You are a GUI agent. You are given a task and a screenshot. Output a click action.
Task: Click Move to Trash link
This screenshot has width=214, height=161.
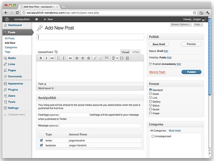[157, 72]
